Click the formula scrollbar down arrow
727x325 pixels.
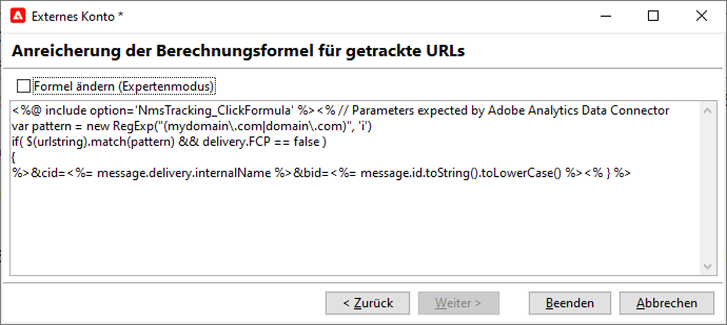click(x=707, y=266)
